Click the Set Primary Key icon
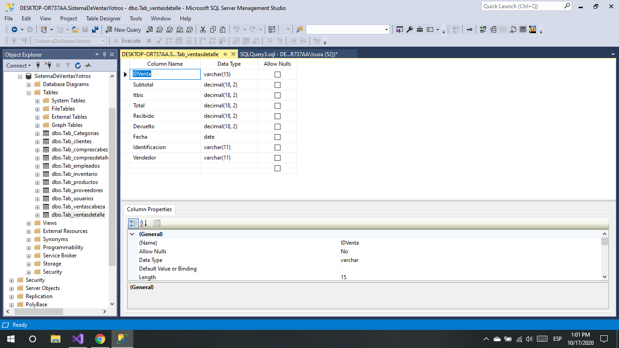 point(469,29)
